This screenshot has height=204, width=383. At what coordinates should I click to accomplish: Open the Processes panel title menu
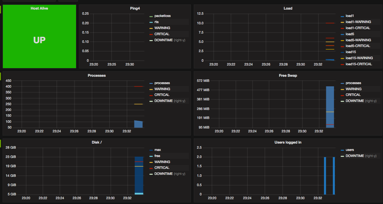click(97, 75)
